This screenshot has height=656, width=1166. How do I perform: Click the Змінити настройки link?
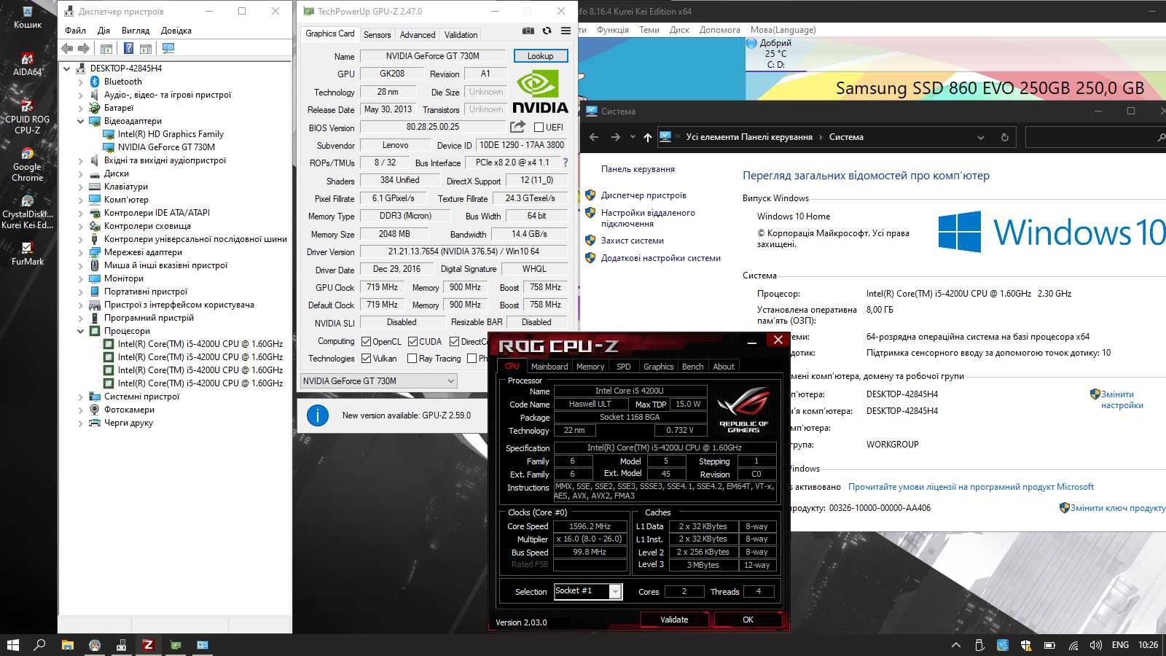[x=1122, y=399]
